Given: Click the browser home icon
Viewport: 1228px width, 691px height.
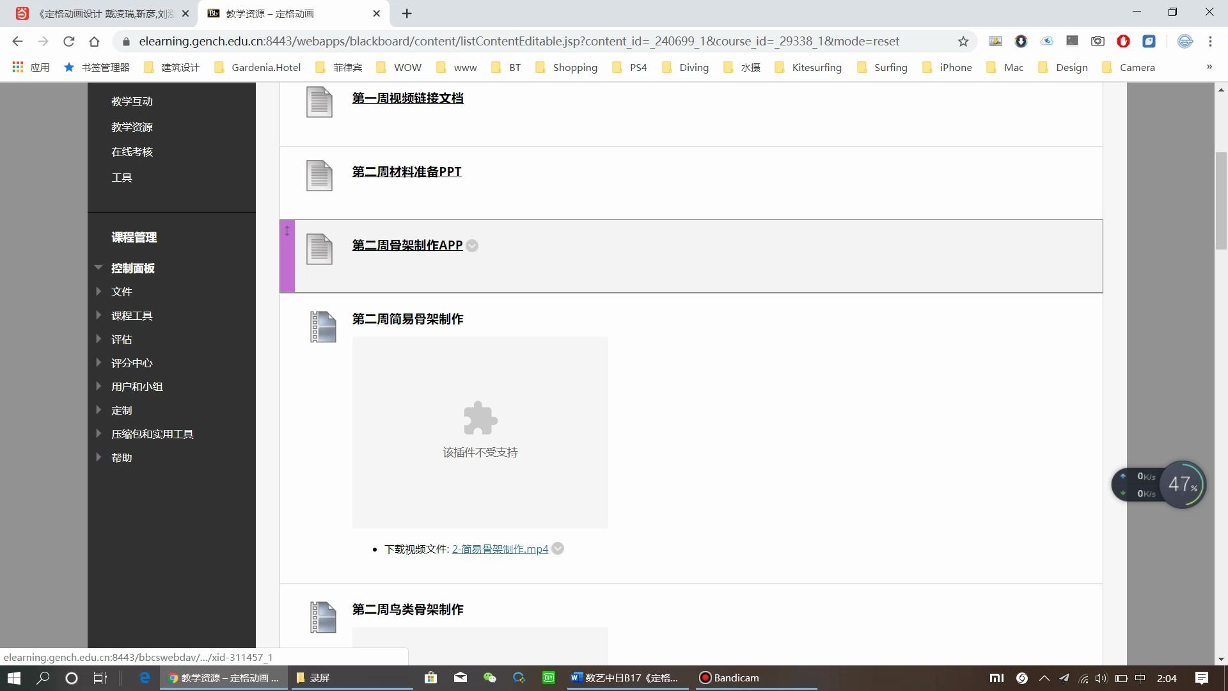Looking at the screenshot, I should [94, 41].
